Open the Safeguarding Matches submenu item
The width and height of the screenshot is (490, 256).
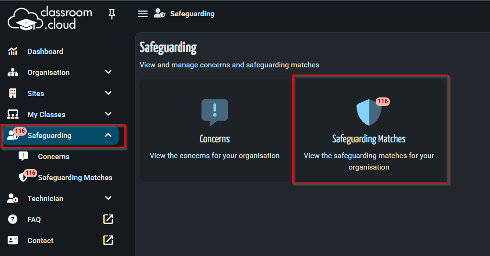click(x=75, y=177)
